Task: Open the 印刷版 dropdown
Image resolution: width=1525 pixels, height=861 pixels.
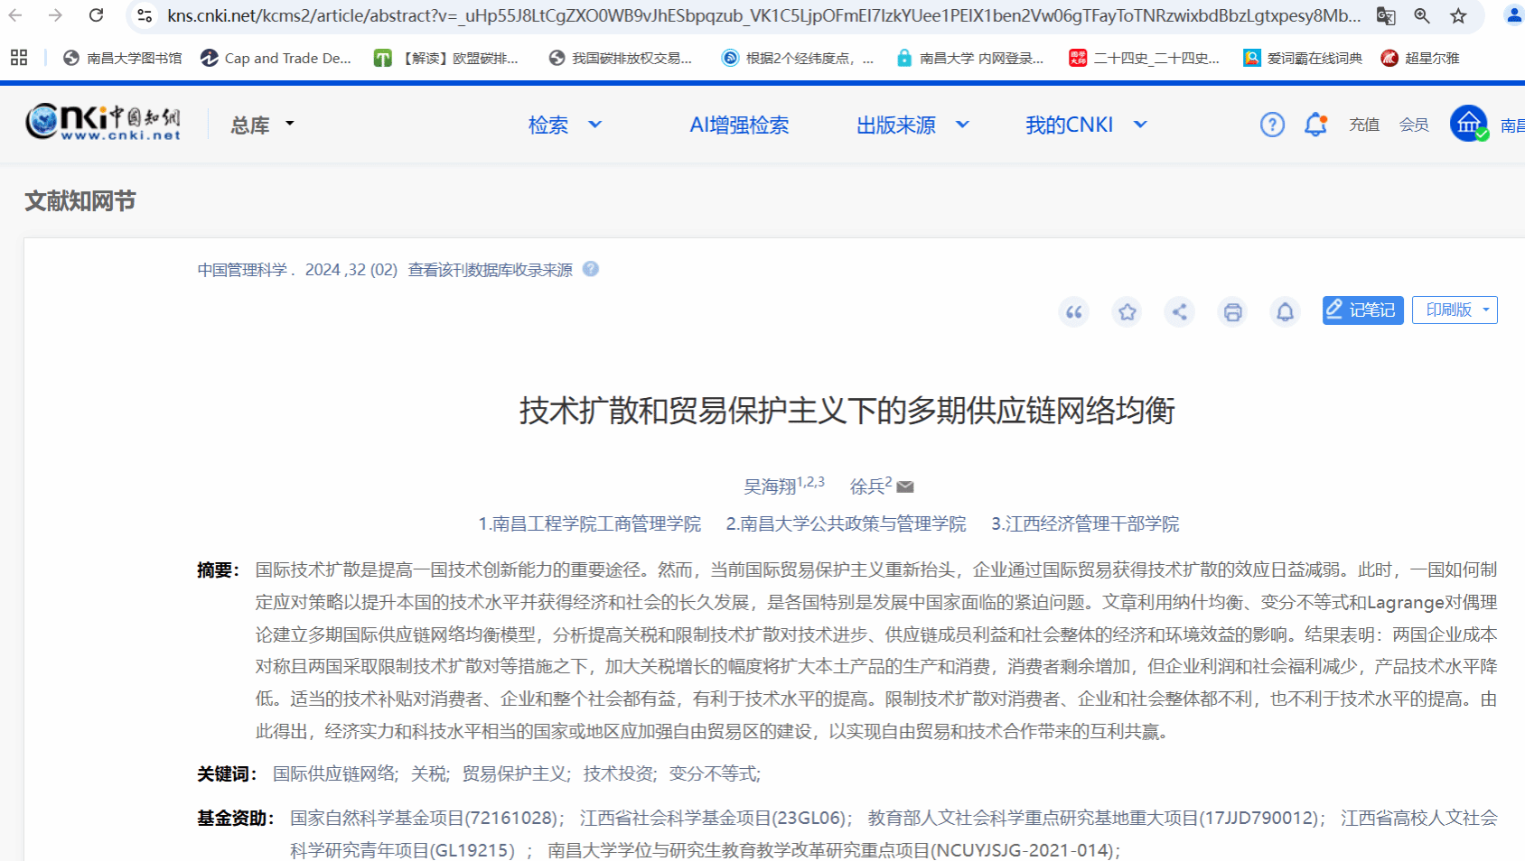Action: (1455, 310)
